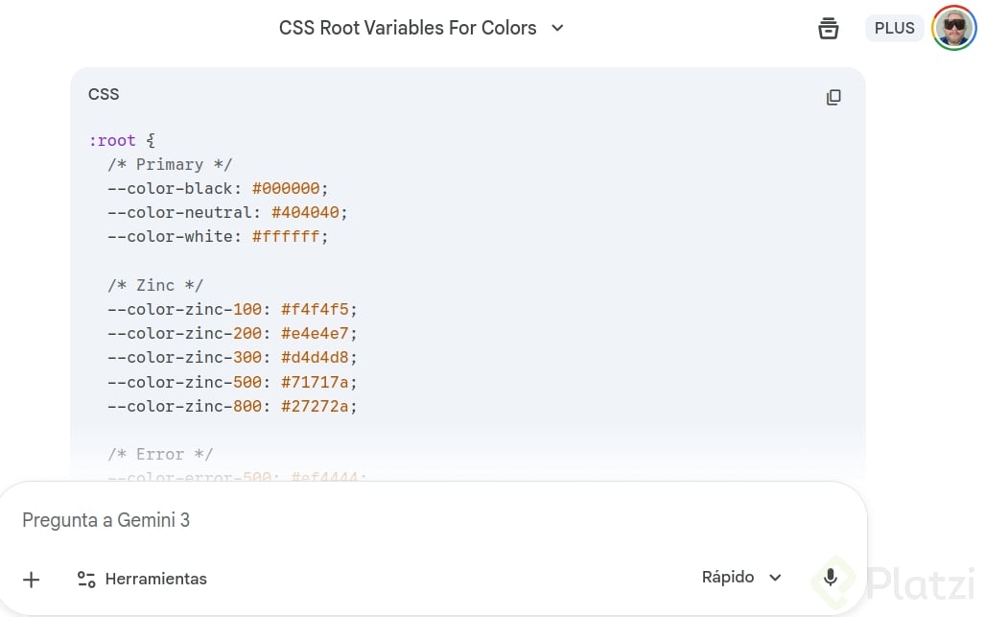985x617 pixels.
Task: Open the Rápido model dropdown
Action: click(x=741, y=577)
